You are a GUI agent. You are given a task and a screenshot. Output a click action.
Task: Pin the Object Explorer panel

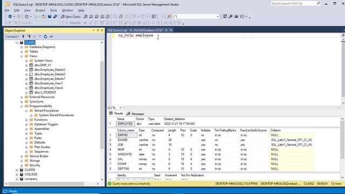[x=98, y=30]
